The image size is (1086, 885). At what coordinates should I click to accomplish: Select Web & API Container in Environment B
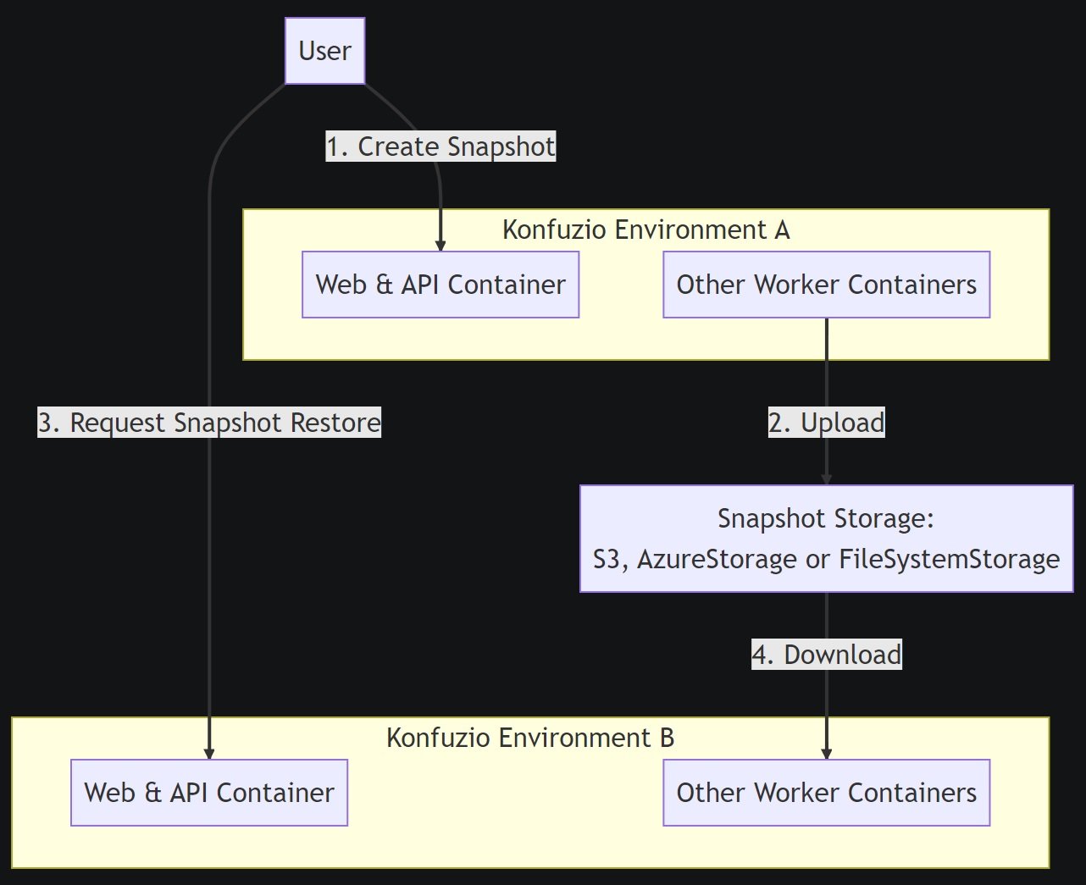209,793
